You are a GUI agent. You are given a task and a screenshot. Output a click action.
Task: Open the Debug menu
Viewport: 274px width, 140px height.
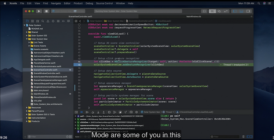click(x=89, y=3)
